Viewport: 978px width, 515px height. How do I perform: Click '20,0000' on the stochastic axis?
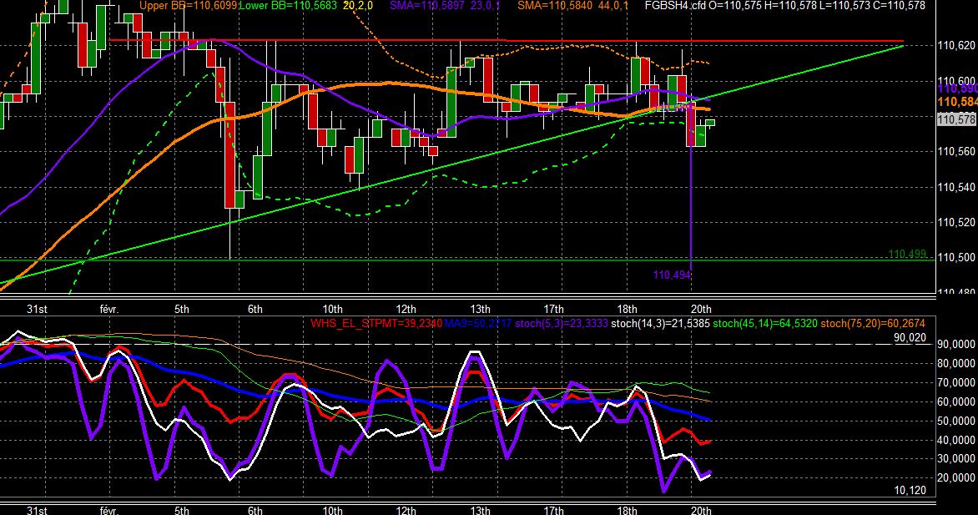tap(957, 478)
